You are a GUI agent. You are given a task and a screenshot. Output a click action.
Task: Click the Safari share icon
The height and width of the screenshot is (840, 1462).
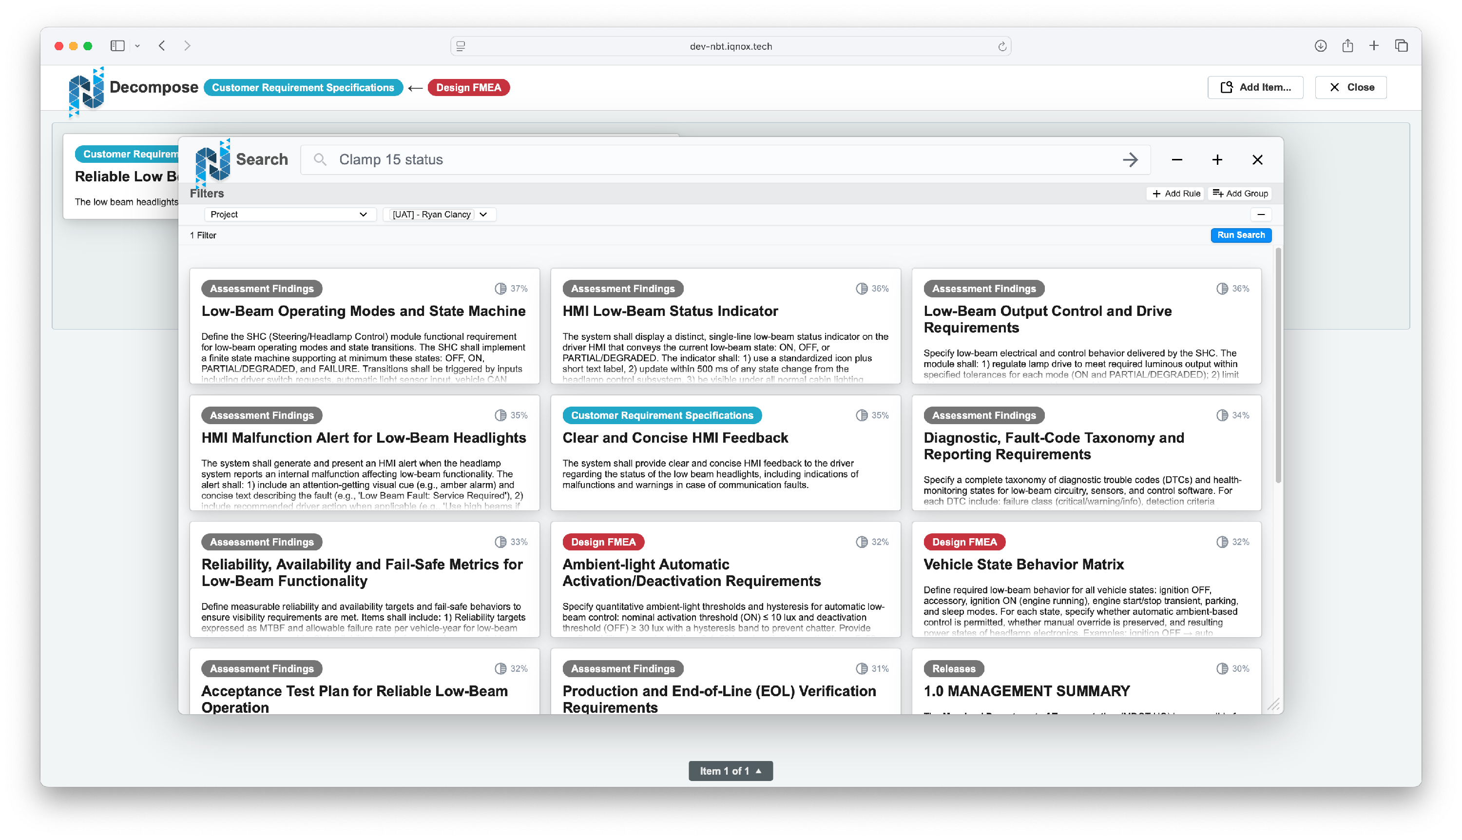tap(1347, 45)
